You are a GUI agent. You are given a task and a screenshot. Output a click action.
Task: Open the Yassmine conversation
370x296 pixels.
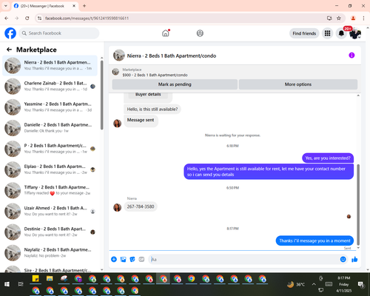[50, 107]
